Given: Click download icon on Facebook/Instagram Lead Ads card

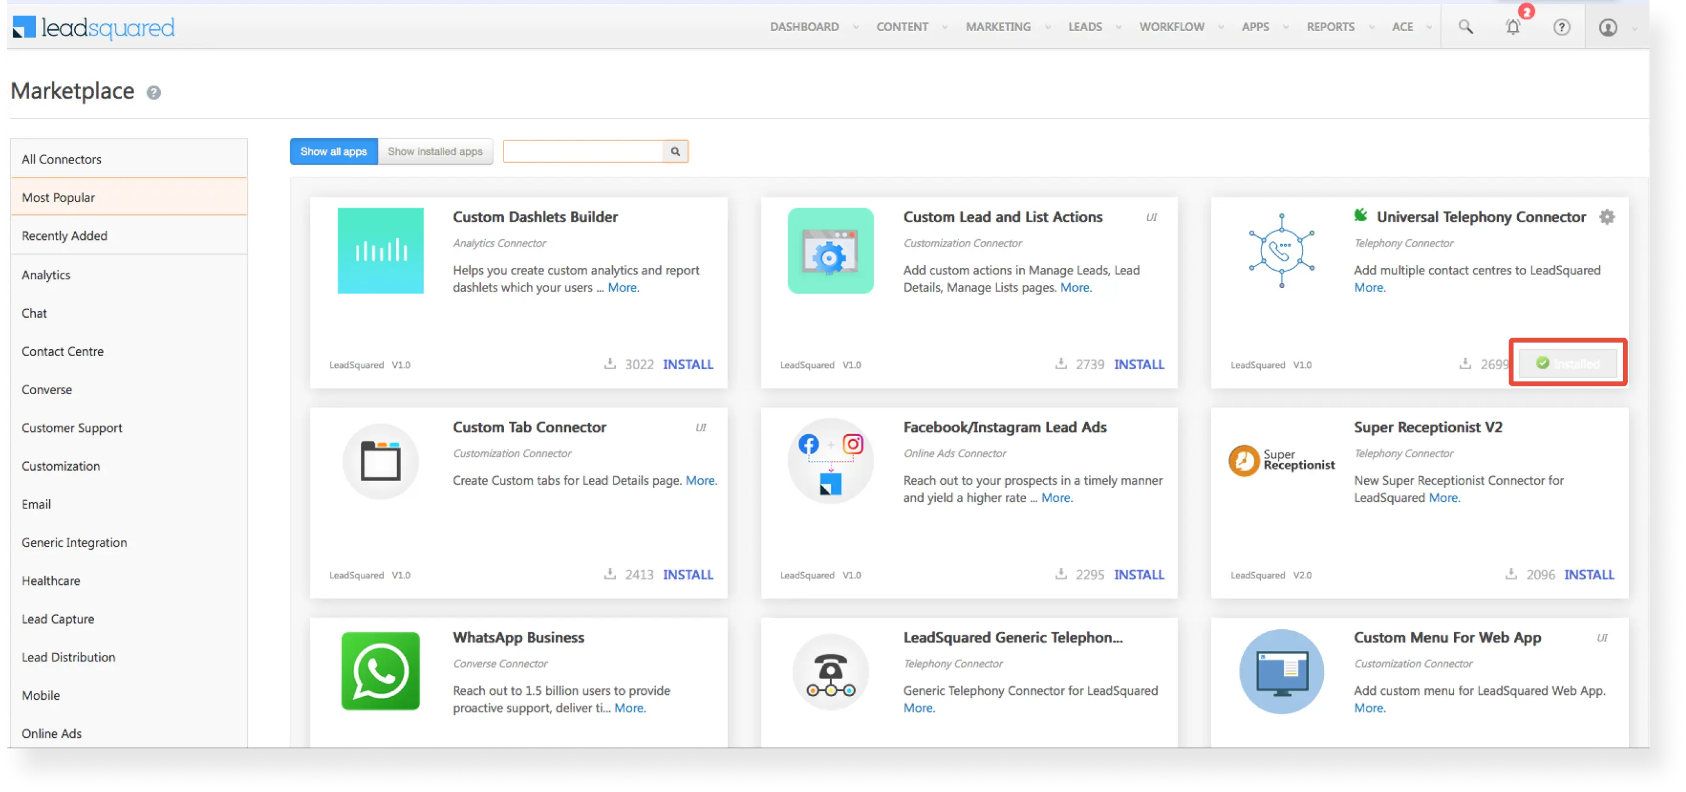Looking at the screenshot, I should [1060, 574].
